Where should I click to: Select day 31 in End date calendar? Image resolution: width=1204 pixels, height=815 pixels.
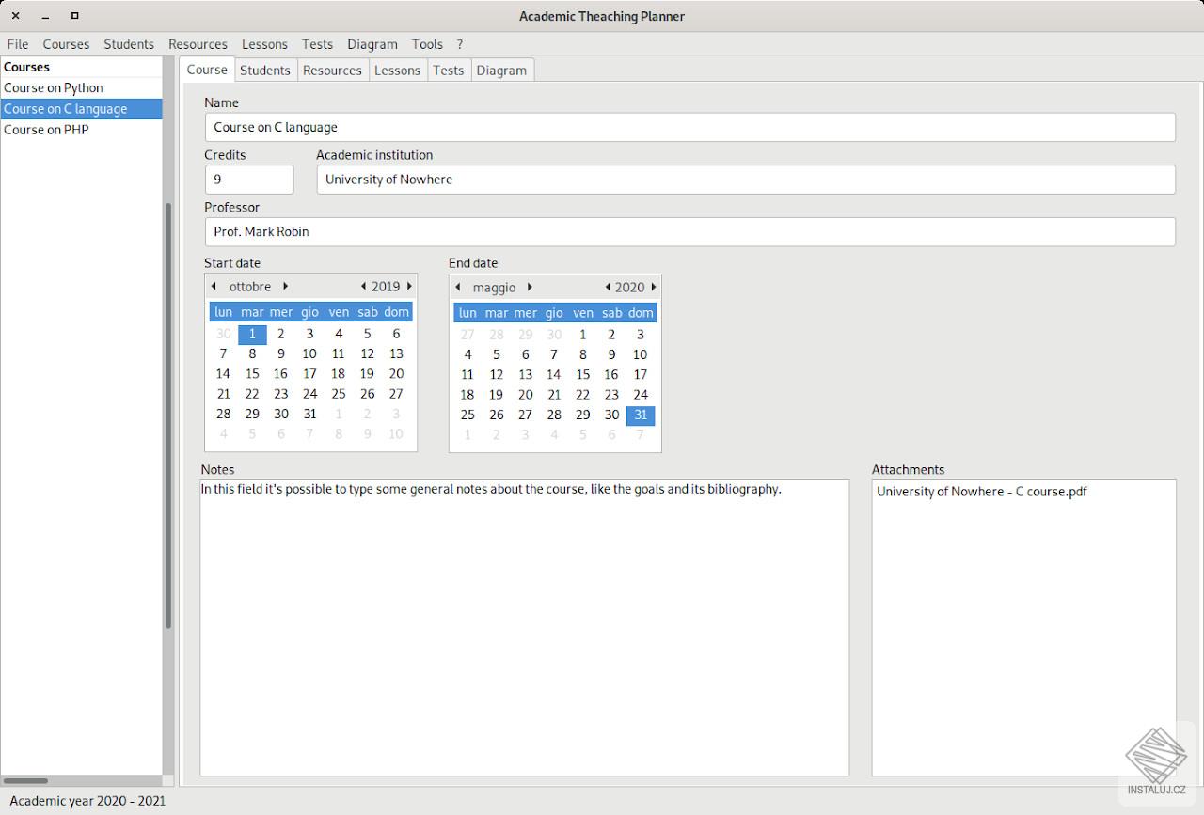click(x=641, y=415)
